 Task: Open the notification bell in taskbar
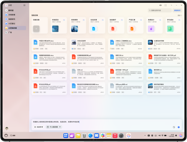pos(176,135)
